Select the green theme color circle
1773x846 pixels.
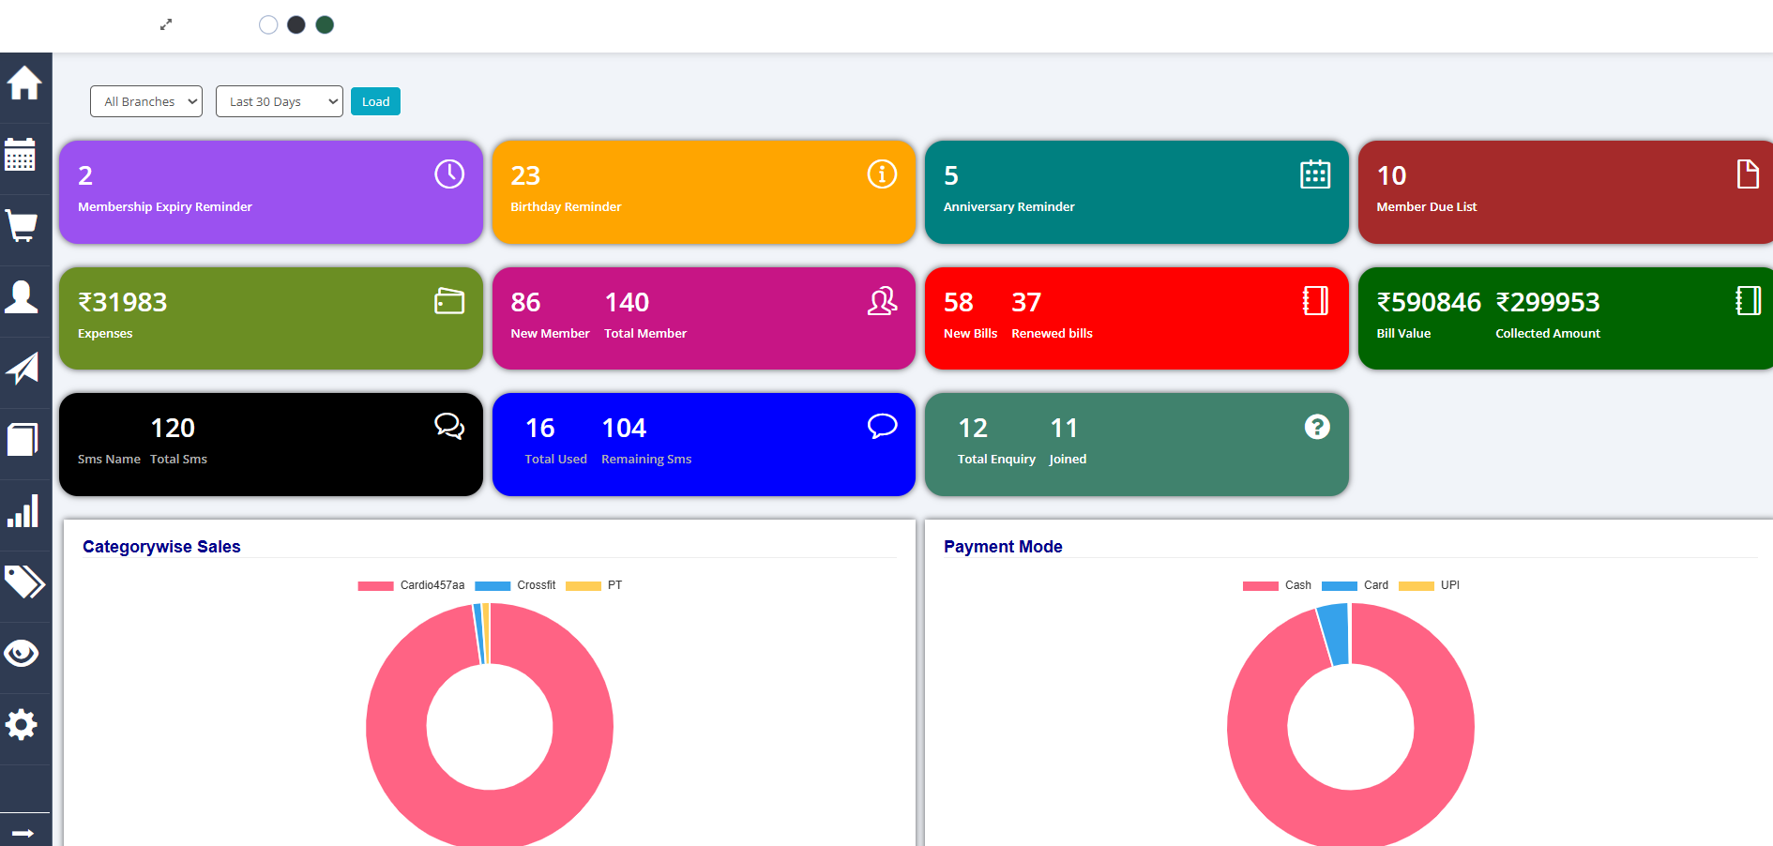(x=325, y=25)
